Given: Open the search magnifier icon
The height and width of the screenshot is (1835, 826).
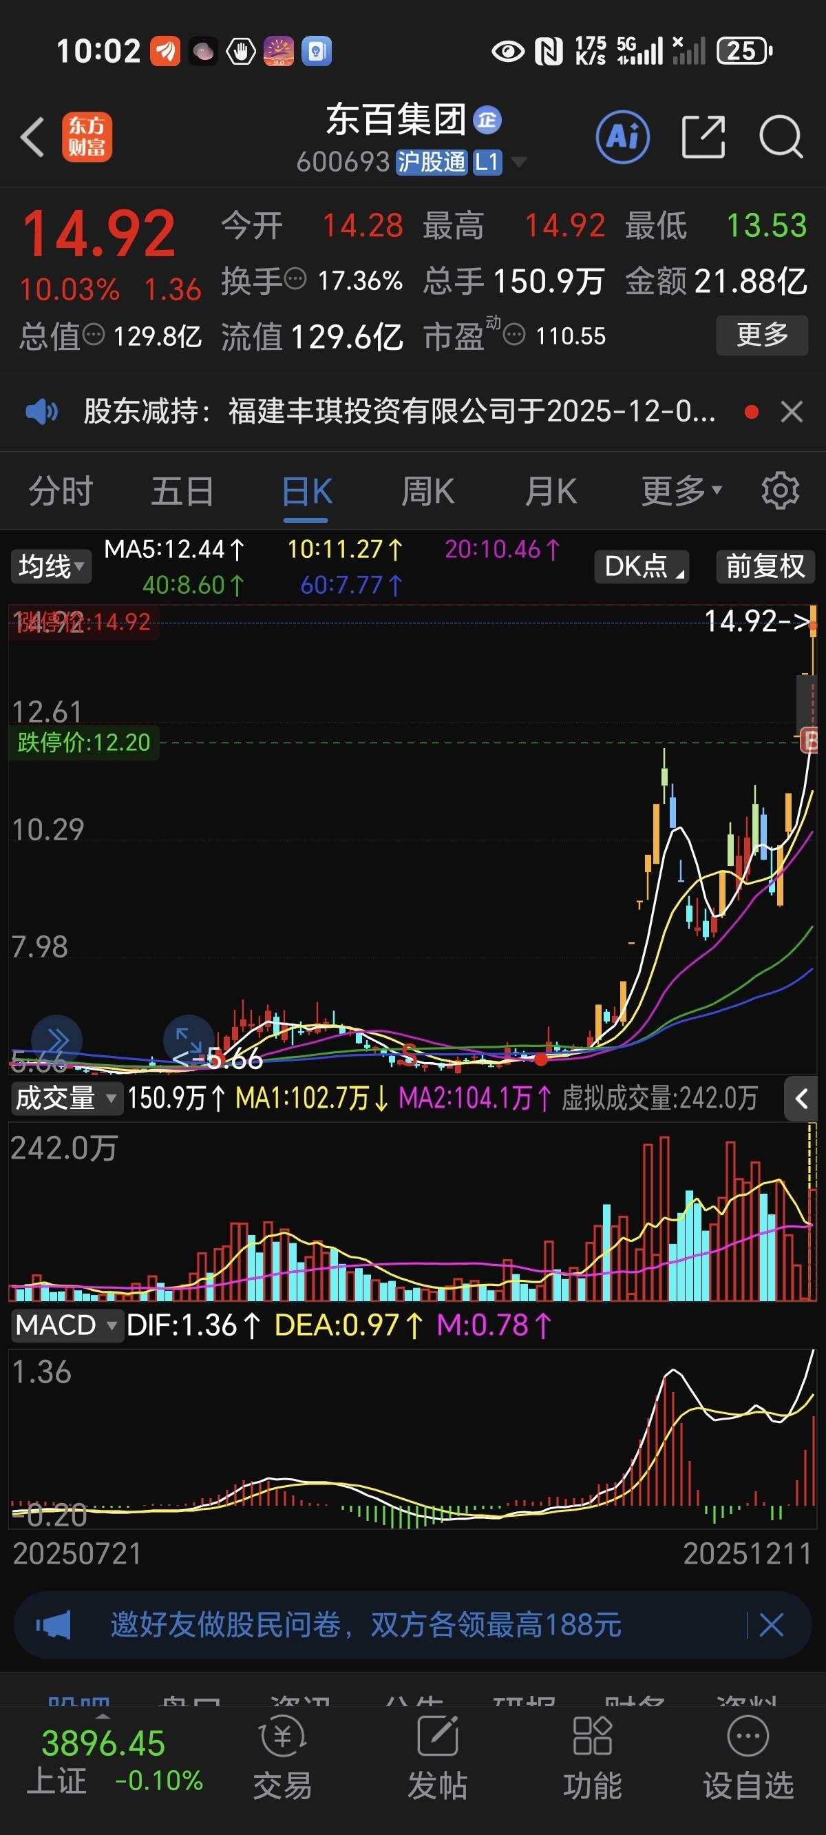Looking at the screenshot, I should [x=781, y=136].
